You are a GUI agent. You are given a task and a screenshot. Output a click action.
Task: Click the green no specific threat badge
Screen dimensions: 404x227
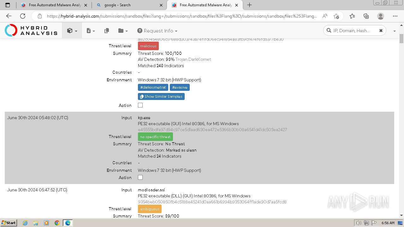coord(155,137)
